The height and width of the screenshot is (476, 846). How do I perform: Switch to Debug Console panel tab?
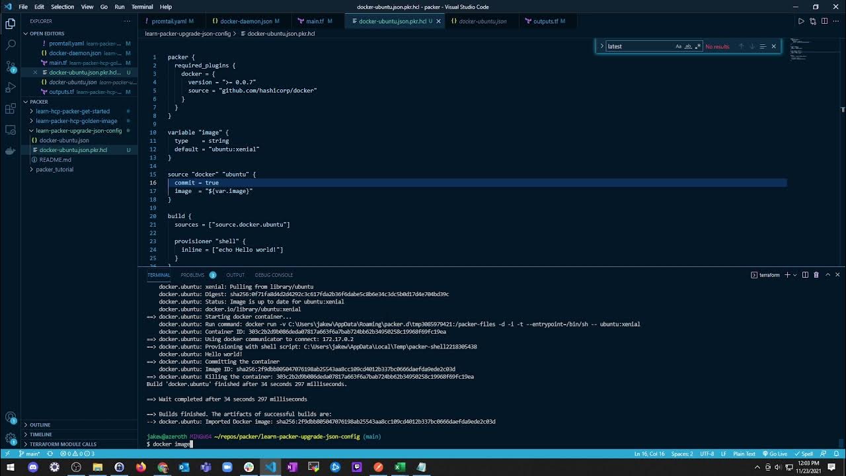[x=274, y=275]
